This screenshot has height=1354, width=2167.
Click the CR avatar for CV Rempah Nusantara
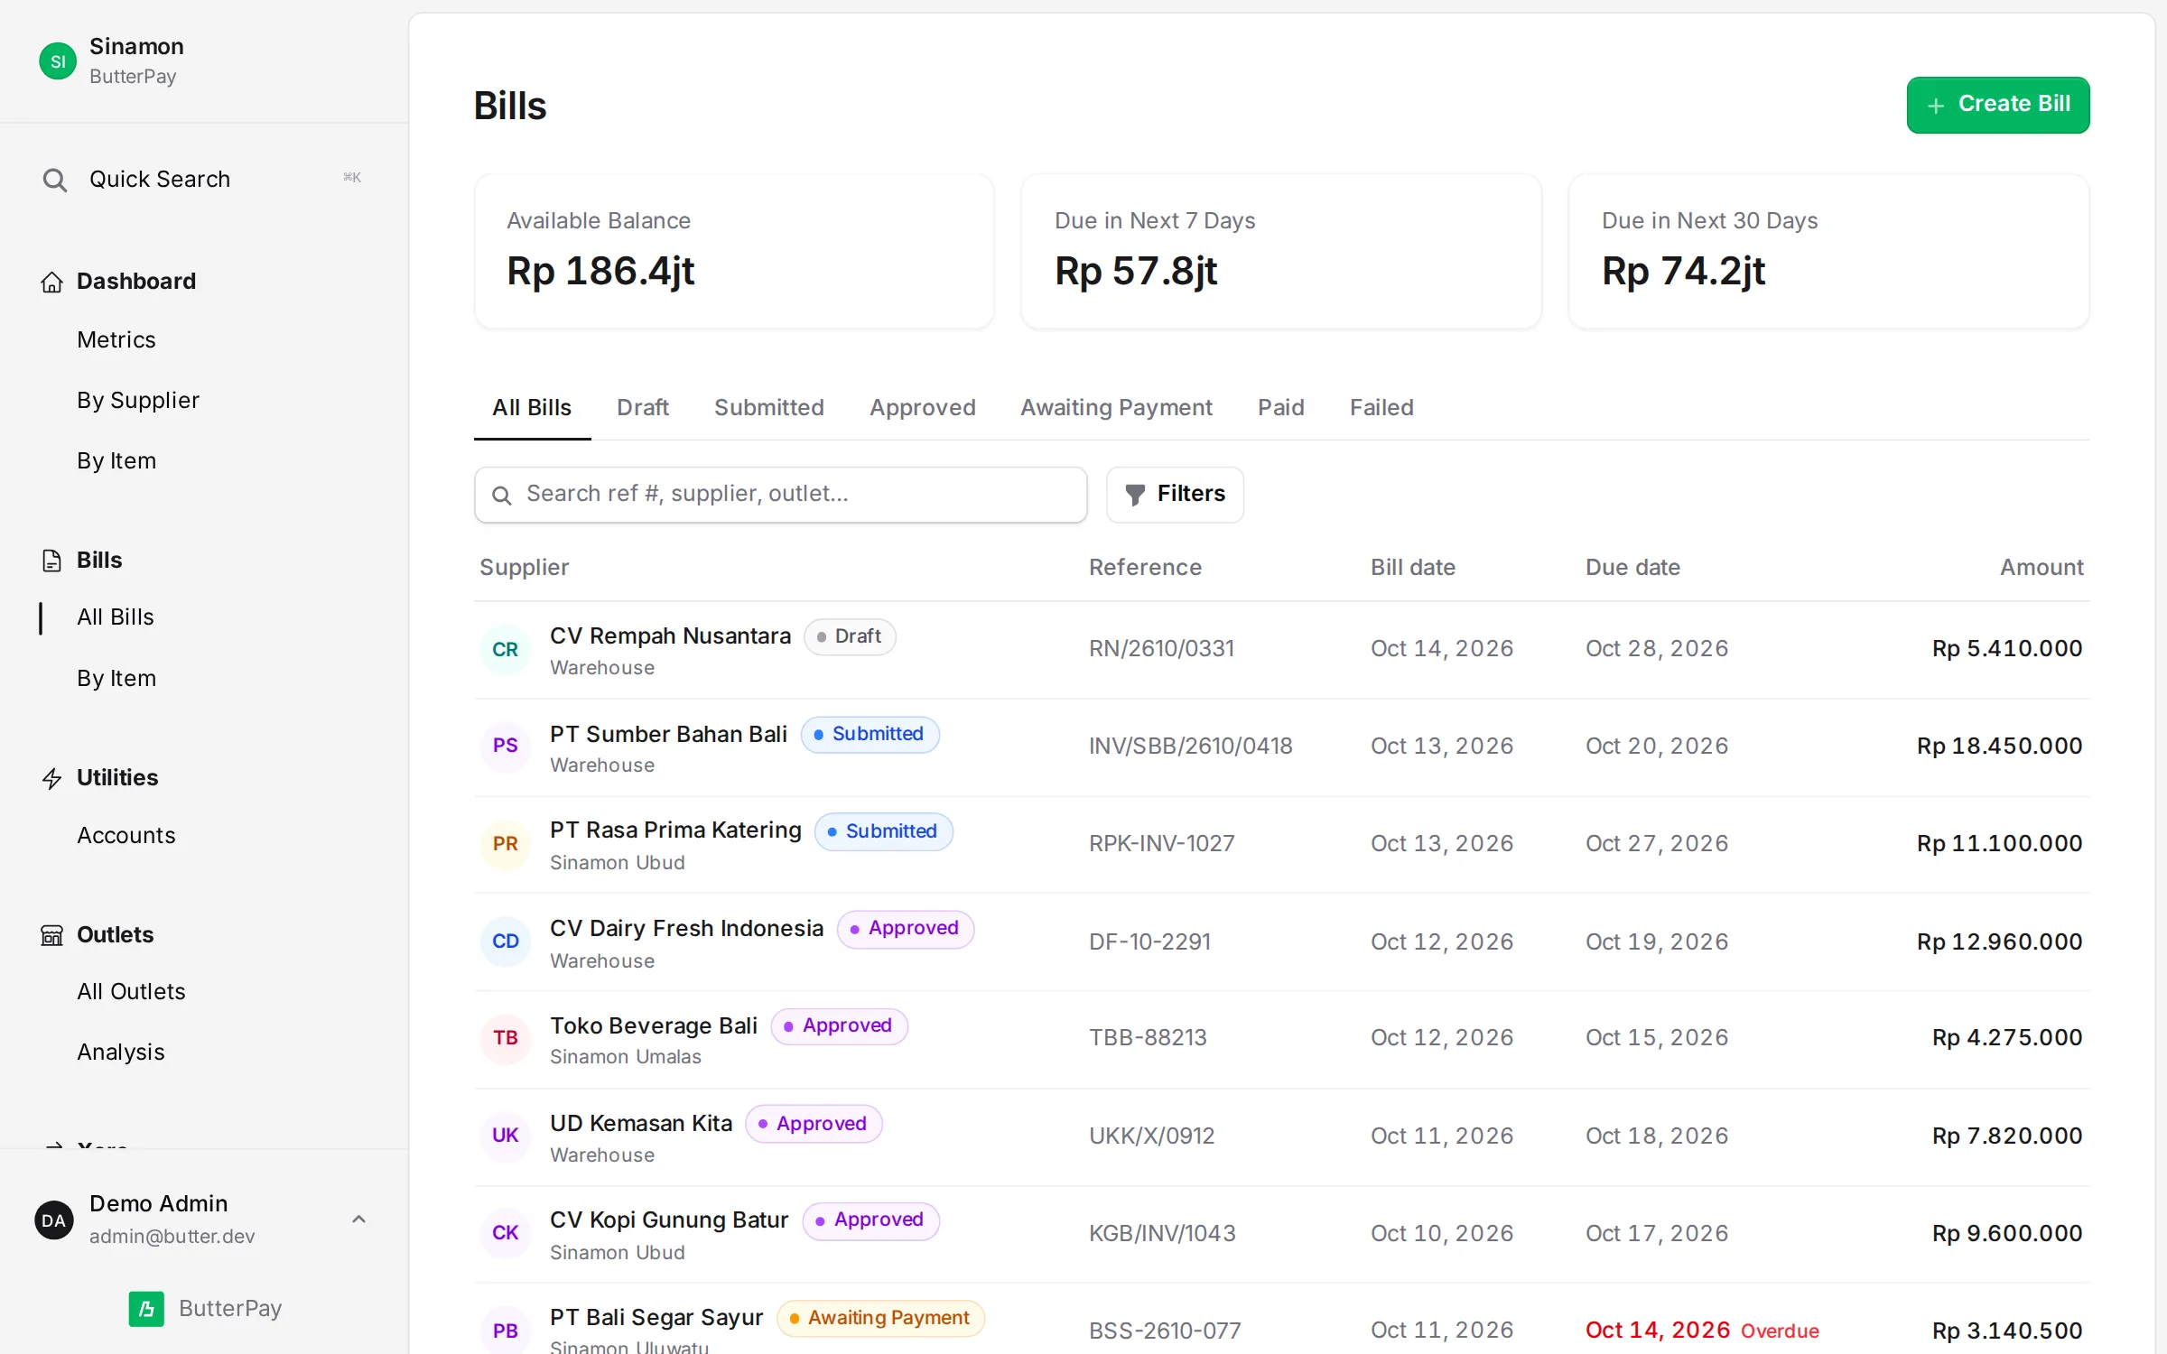(x=506, y=649)
